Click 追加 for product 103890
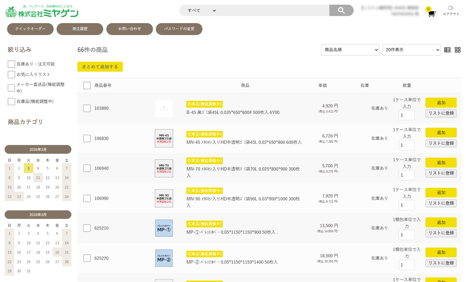Screen dimensions: 466x282 click(x=441, y=103)
